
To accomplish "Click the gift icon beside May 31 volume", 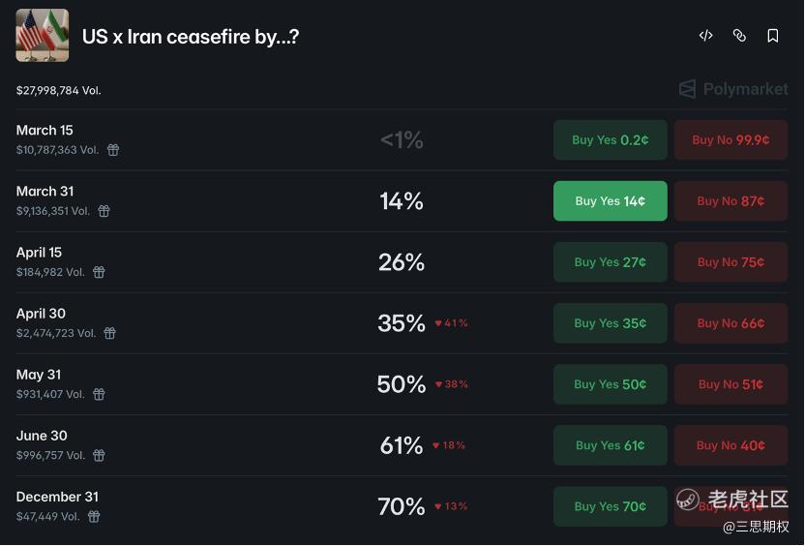I will pos(99,394).
